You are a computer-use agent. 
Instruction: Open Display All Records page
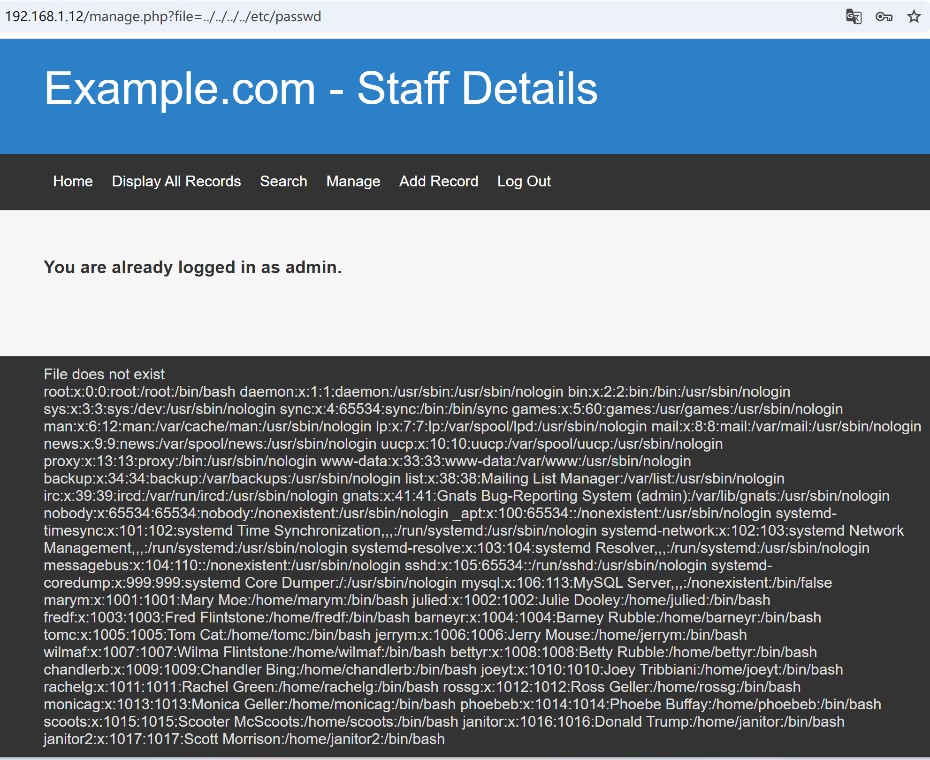[176, 181]
